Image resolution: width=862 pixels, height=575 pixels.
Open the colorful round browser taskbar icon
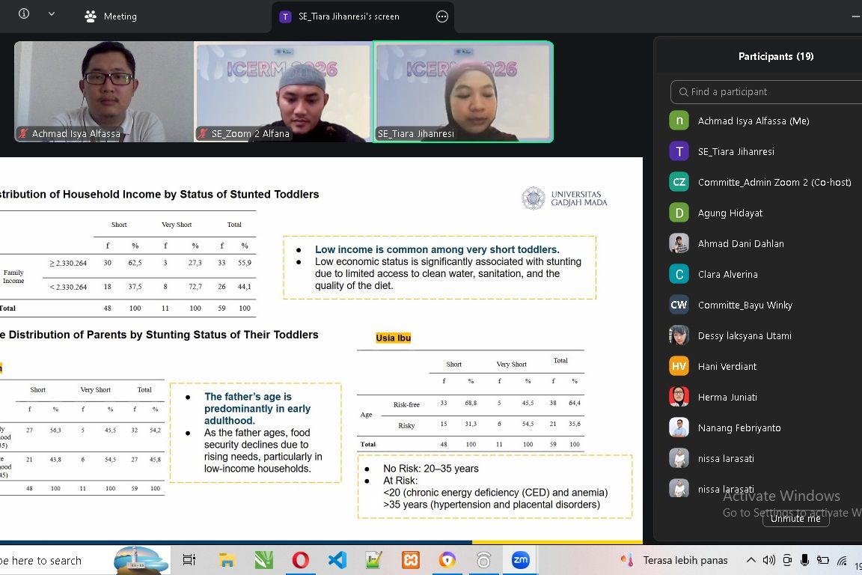coord(447,560)
